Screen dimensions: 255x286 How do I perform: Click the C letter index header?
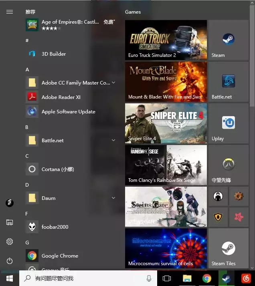[x=27, y=156]
